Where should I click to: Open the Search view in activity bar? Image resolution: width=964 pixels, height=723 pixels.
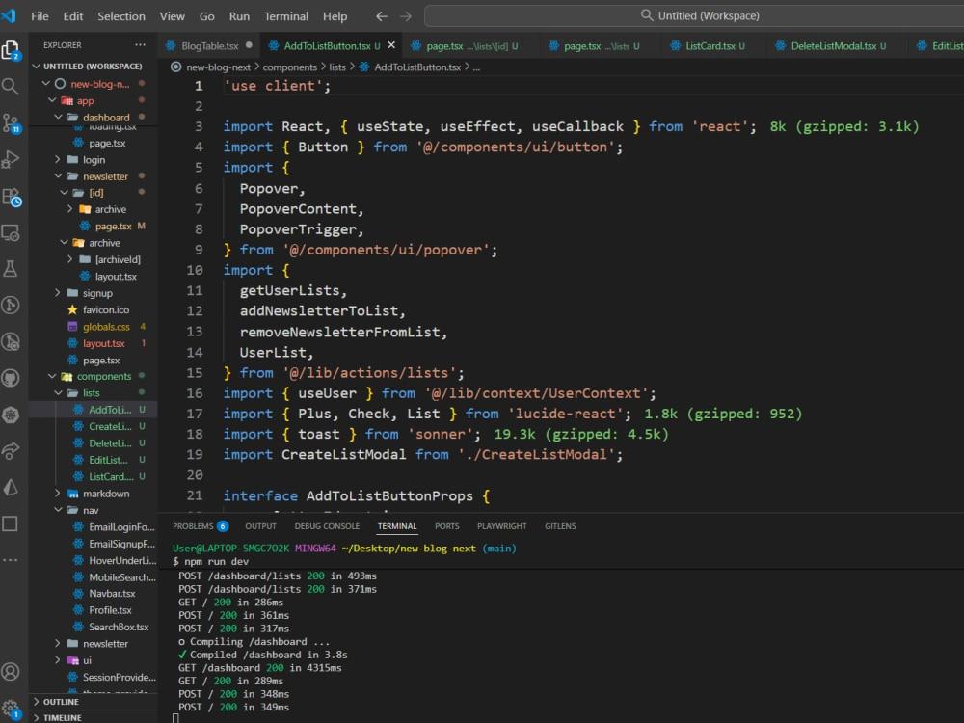coord(11,87)
